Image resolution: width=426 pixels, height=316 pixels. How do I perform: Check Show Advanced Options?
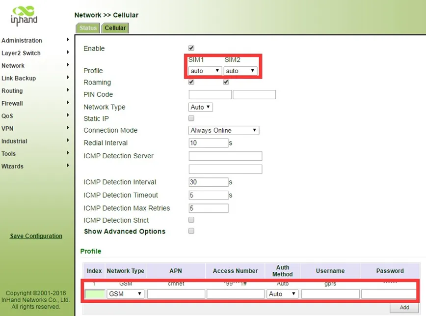click(x=191, y=231)
